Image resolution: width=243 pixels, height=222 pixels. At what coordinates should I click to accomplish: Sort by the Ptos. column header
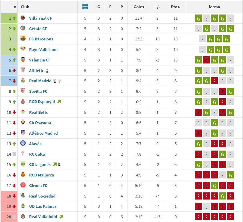[x=175, y=7]
